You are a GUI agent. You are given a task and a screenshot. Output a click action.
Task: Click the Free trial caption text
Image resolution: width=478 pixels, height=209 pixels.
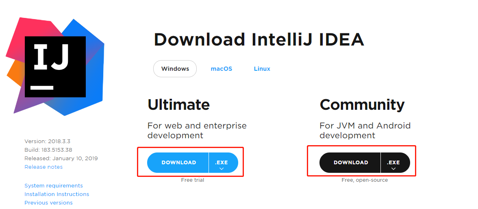[193, 180]
